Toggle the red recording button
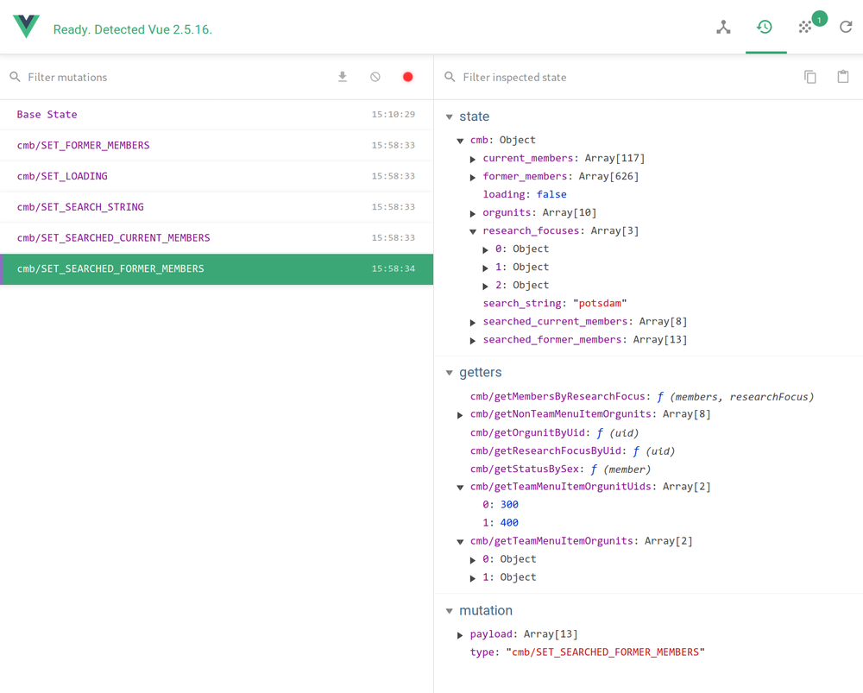 point(408,77)
